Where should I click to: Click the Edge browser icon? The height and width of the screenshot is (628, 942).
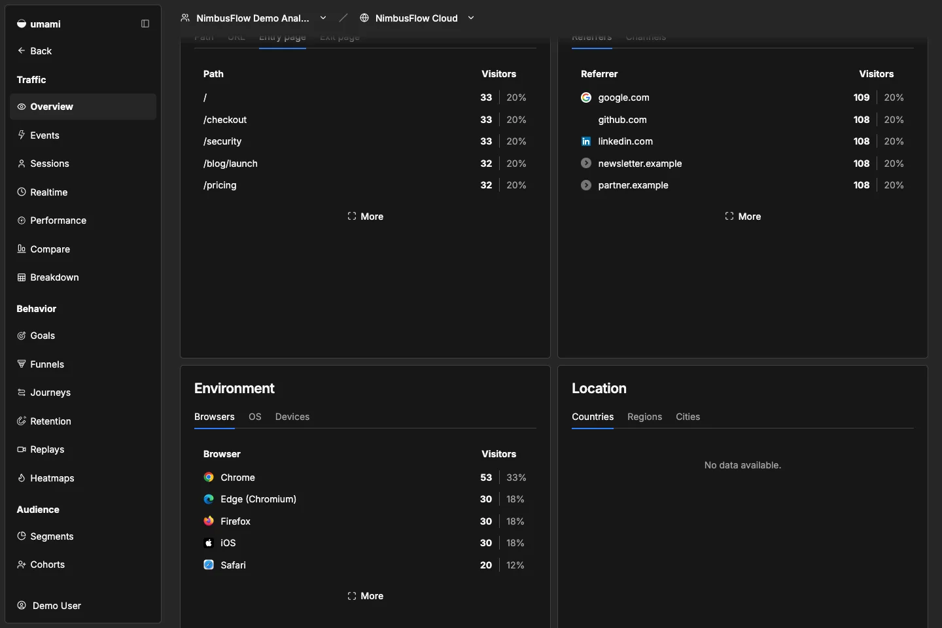coord(209,499)
